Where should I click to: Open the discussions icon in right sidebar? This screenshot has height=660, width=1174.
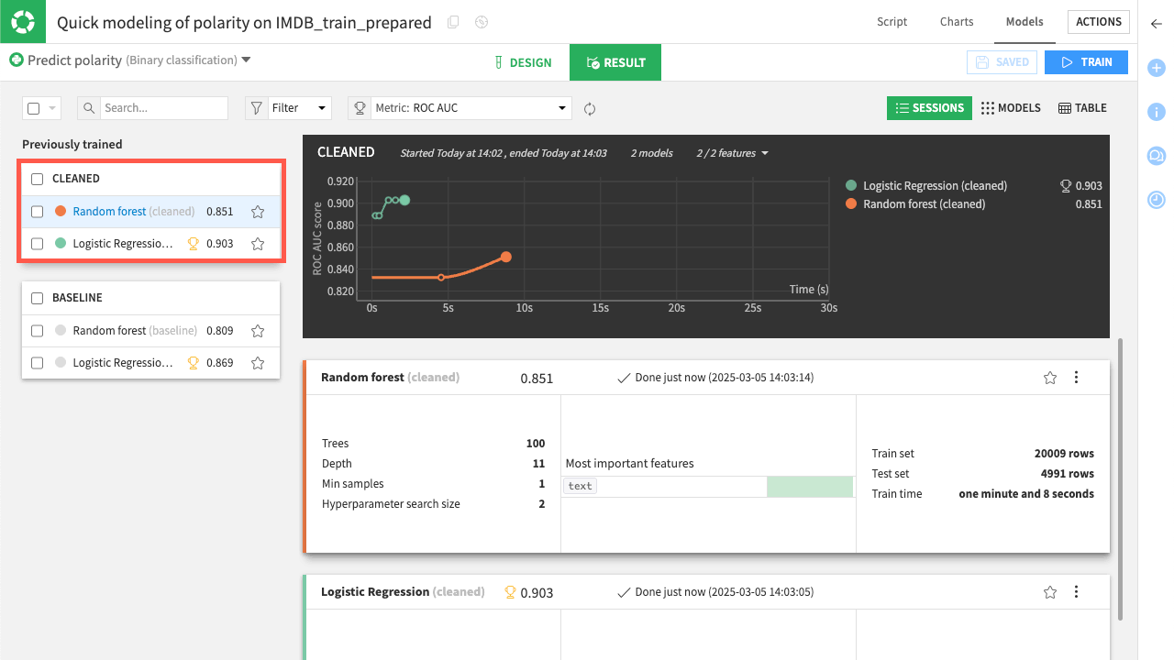pos(1157,156)
